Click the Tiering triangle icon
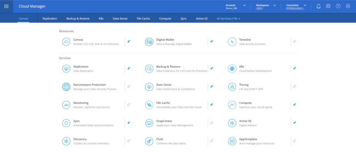The height and width of the screenshot is (152, 356). pos(232,87)
